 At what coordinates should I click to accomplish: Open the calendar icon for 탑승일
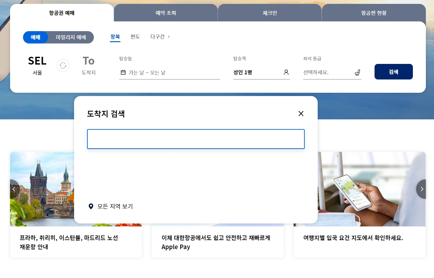123,72
